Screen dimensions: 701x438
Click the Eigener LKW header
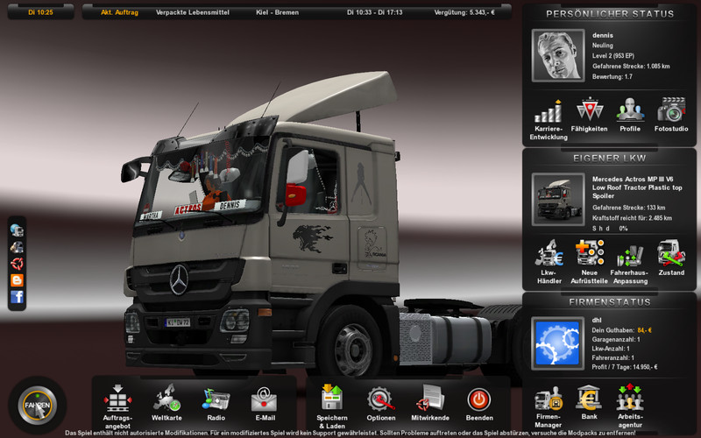(610, 159)
